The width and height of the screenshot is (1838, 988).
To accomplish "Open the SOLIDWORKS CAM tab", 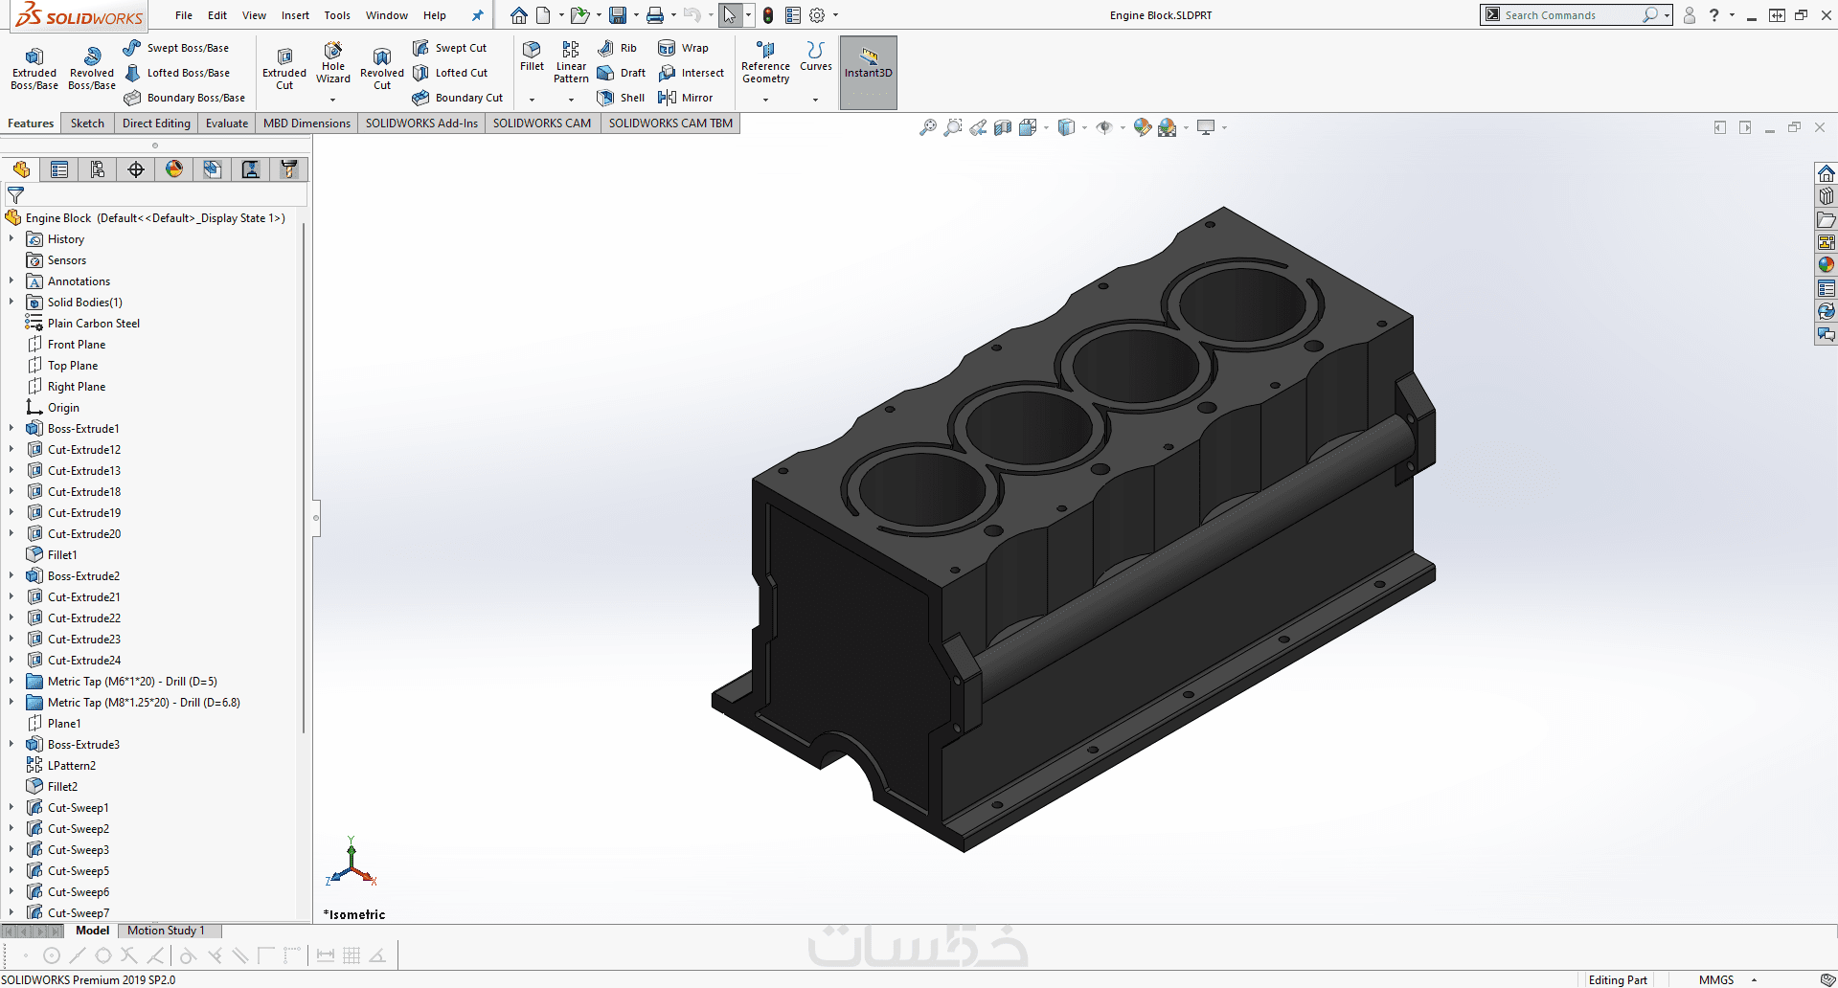I will point(542,123).
